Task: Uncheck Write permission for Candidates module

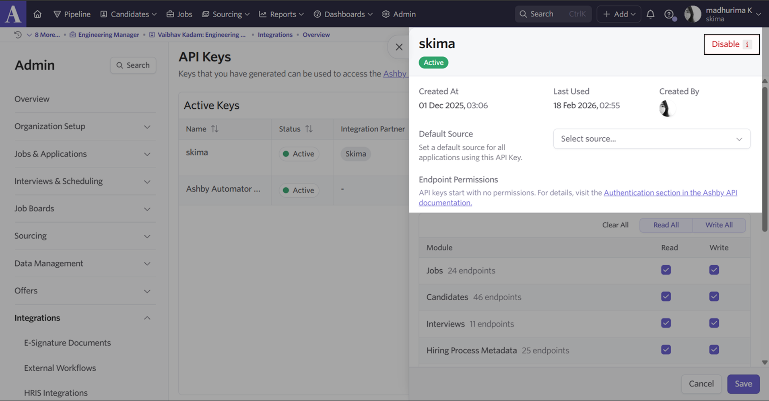Action: [714, 297]
